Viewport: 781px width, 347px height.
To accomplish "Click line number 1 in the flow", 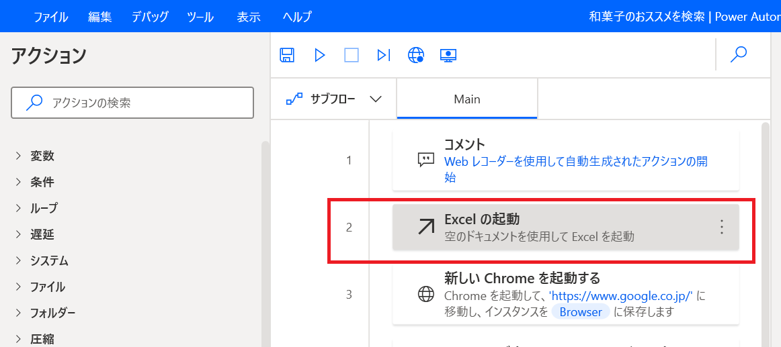I will (x=349, y=160).
